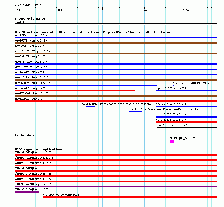Open variant label nsv1030576 (Coe2014)
Image resolution: width=224 pixels, height=207 pixels.
coord(171,114)
